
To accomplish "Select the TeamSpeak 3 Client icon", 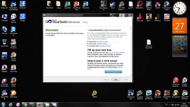I will click(x=167, y=6).
